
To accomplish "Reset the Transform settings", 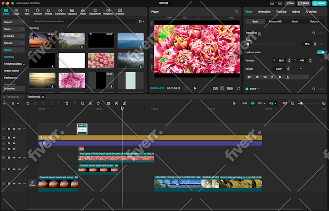I will click(x=314, y=33).
